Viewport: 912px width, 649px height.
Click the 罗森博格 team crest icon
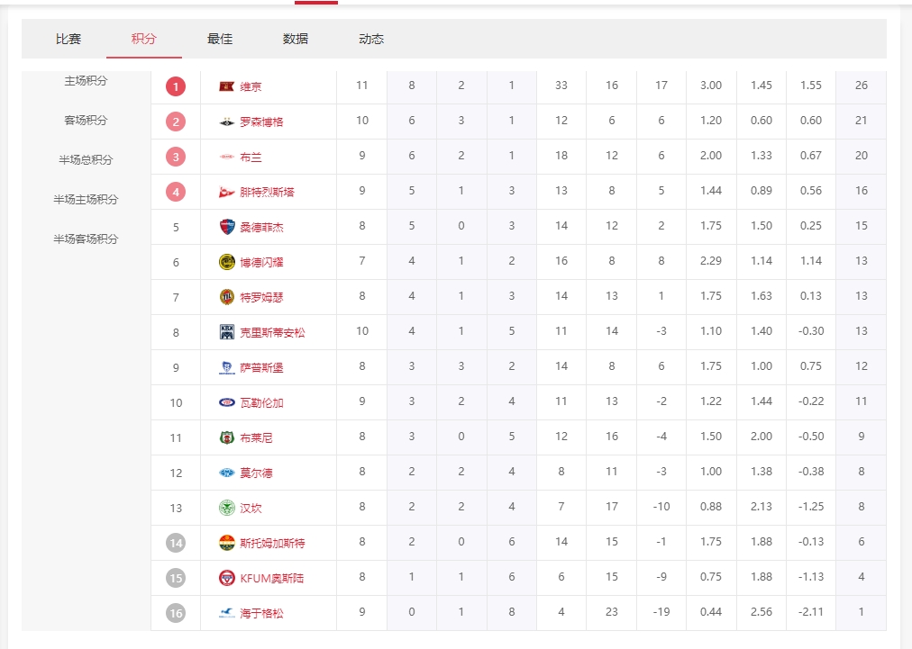click(x=226, y=122)
